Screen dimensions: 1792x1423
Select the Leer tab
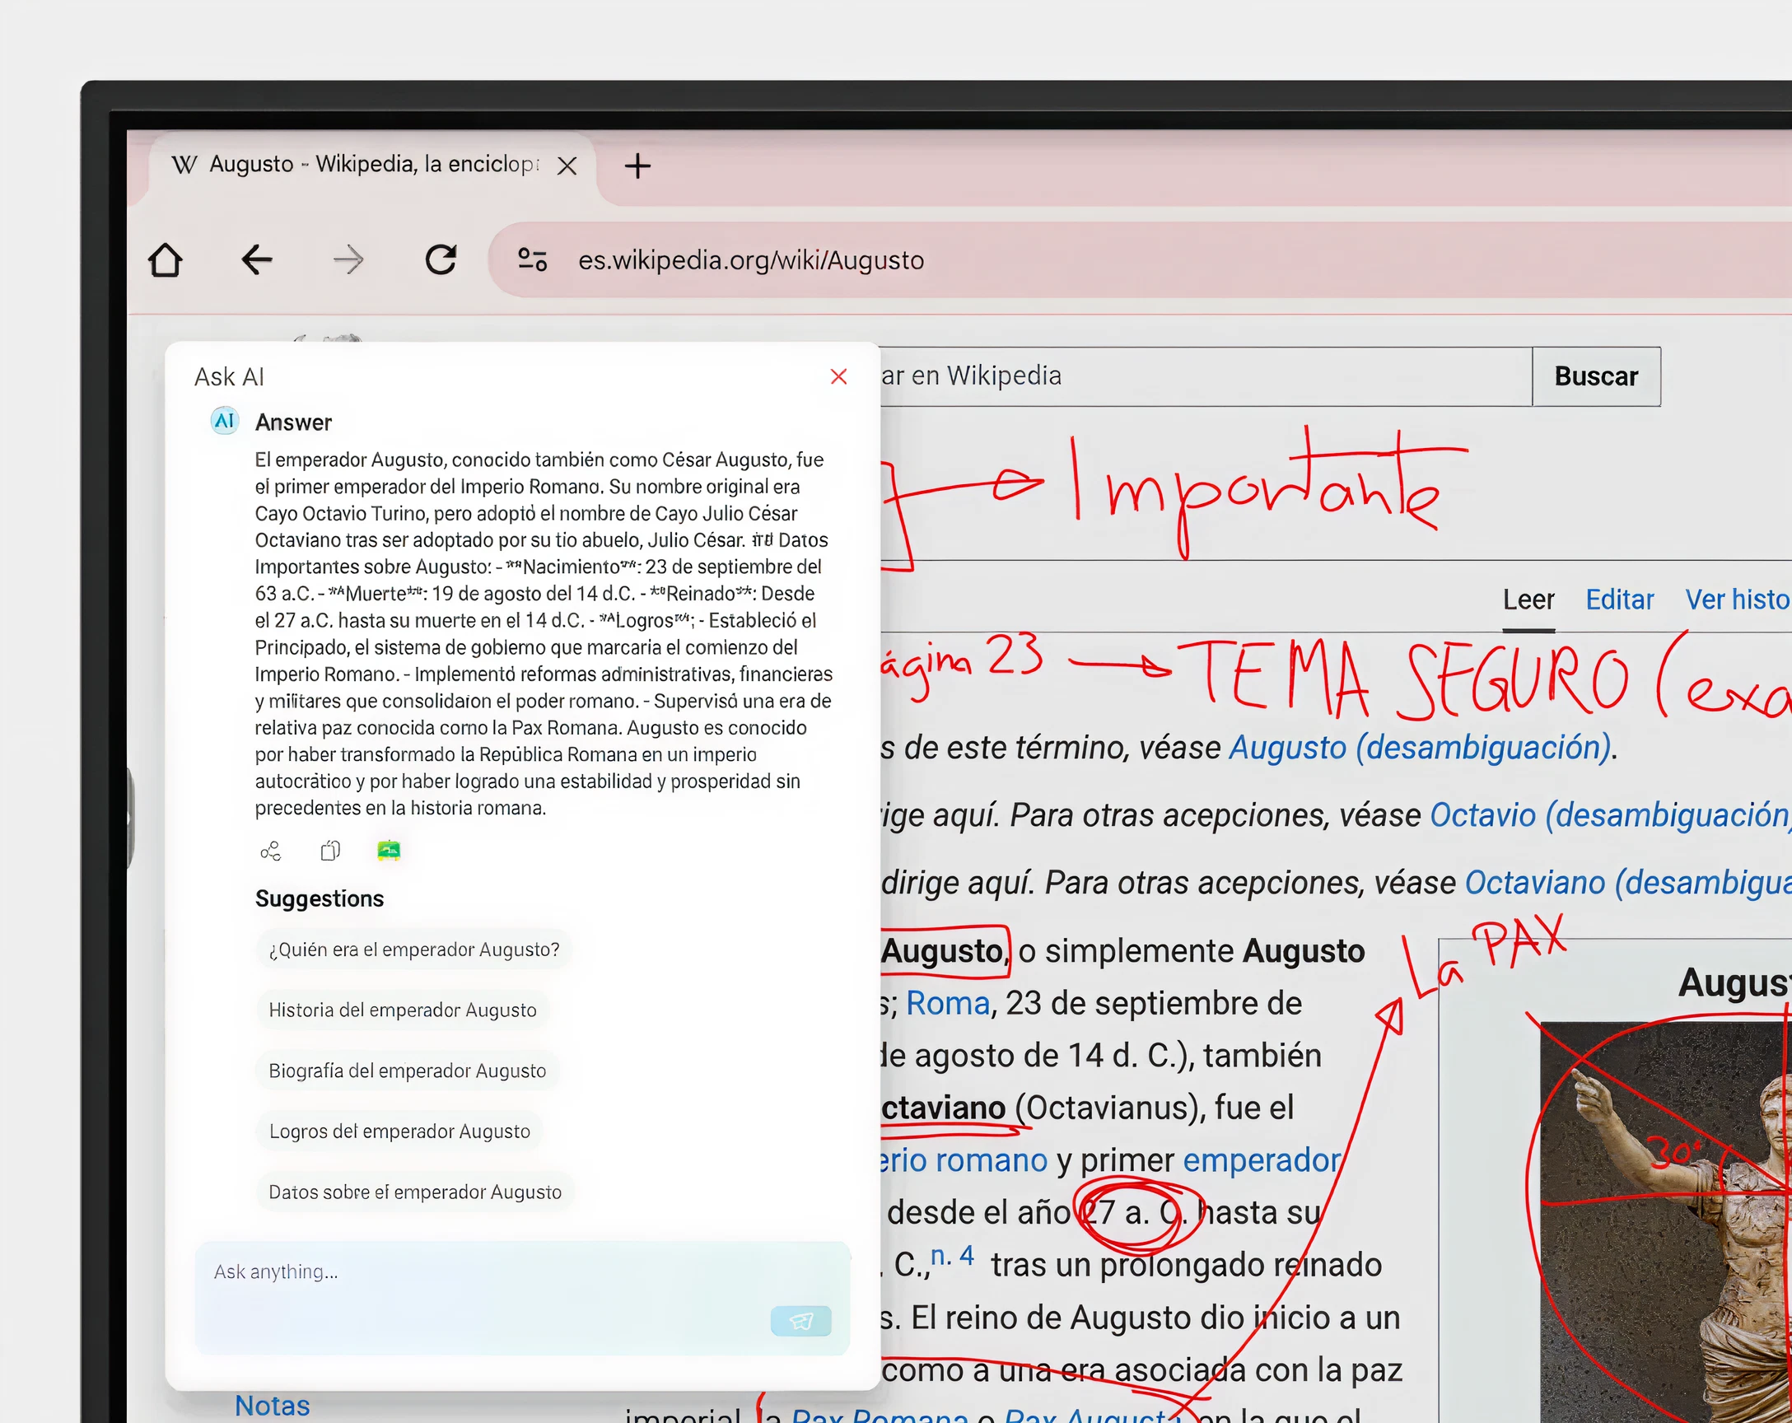click(1528, 600)
